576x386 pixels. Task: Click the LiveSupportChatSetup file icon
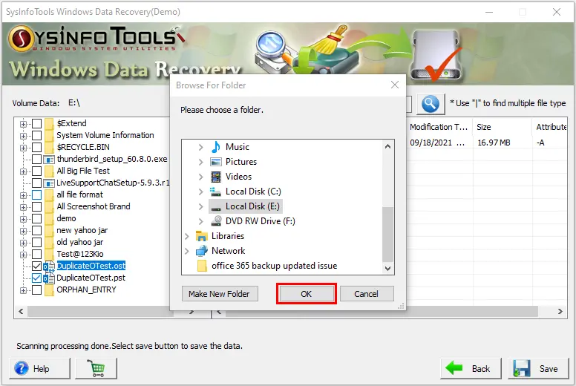click(x=49, y=183)
